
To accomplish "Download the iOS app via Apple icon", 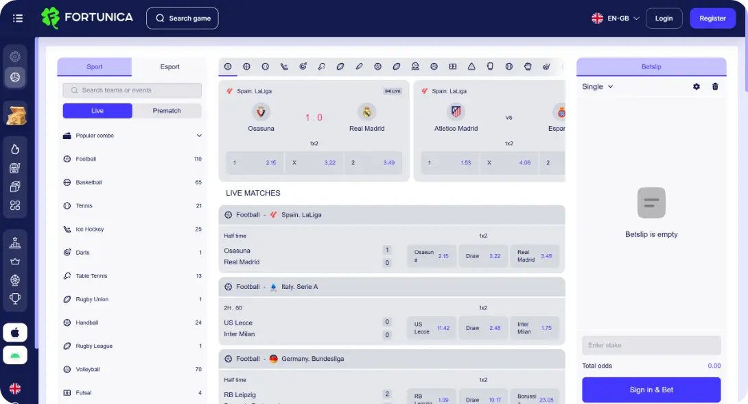I will (x=15, y=332).
